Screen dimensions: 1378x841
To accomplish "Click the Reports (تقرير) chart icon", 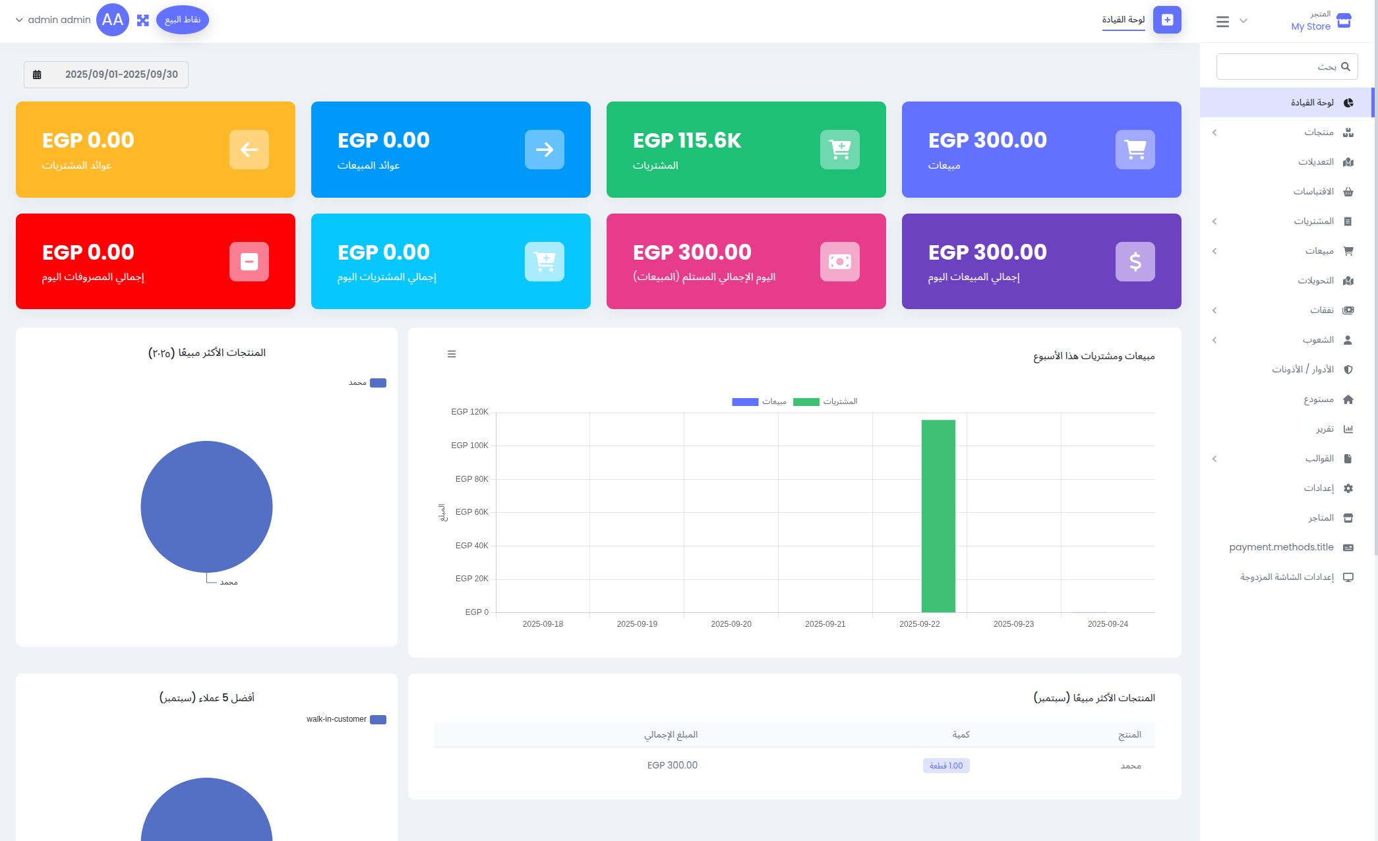I will click(x=1348, y=428).
